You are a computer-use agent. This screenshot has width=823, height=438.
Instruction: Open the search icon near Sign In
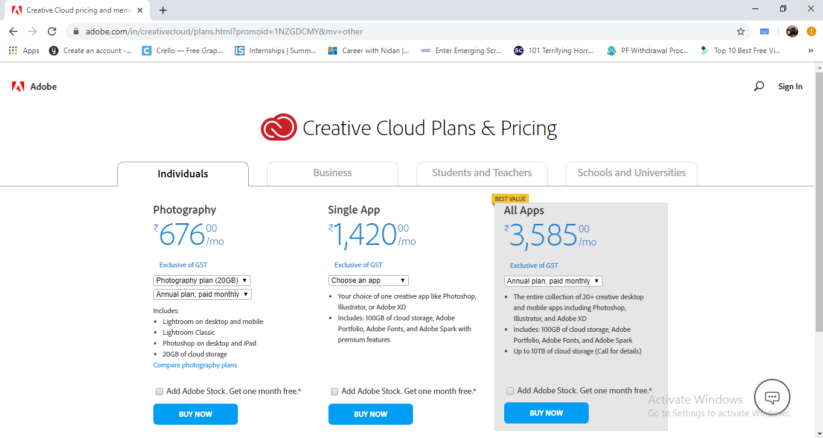(758, 86)
